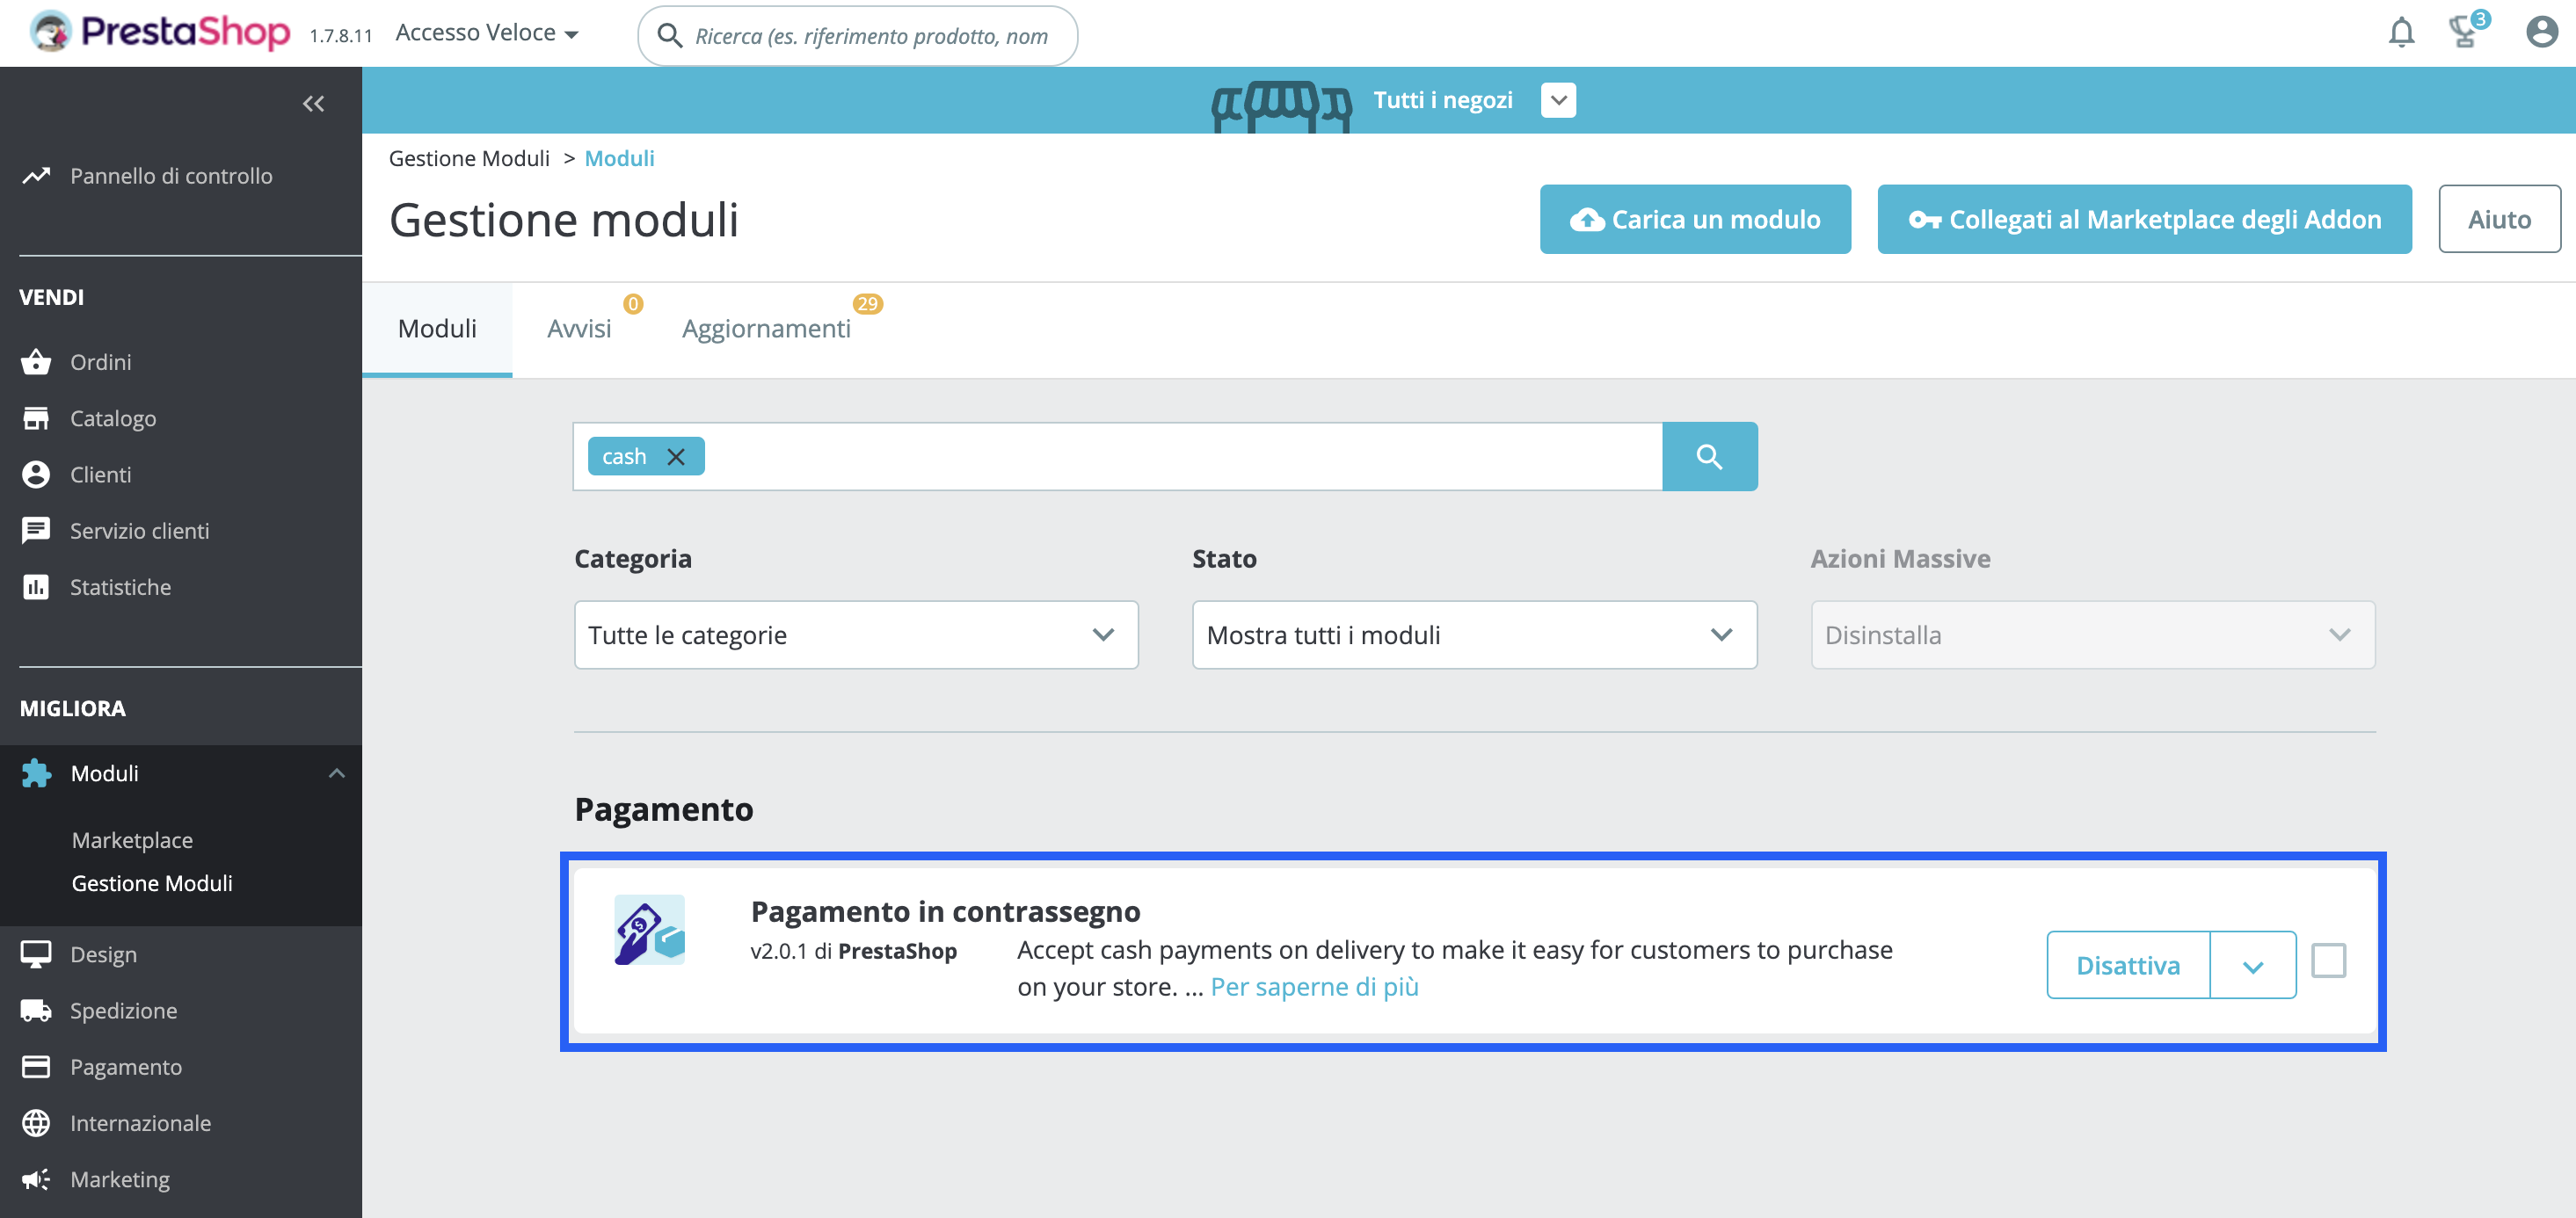The width and height of the screenshot is (2576, 1218).
Task: Open the notifications bell
Action: pos(2401,33)
